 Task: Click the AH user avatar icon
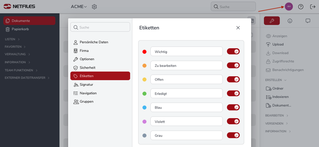tap(289, 7)
